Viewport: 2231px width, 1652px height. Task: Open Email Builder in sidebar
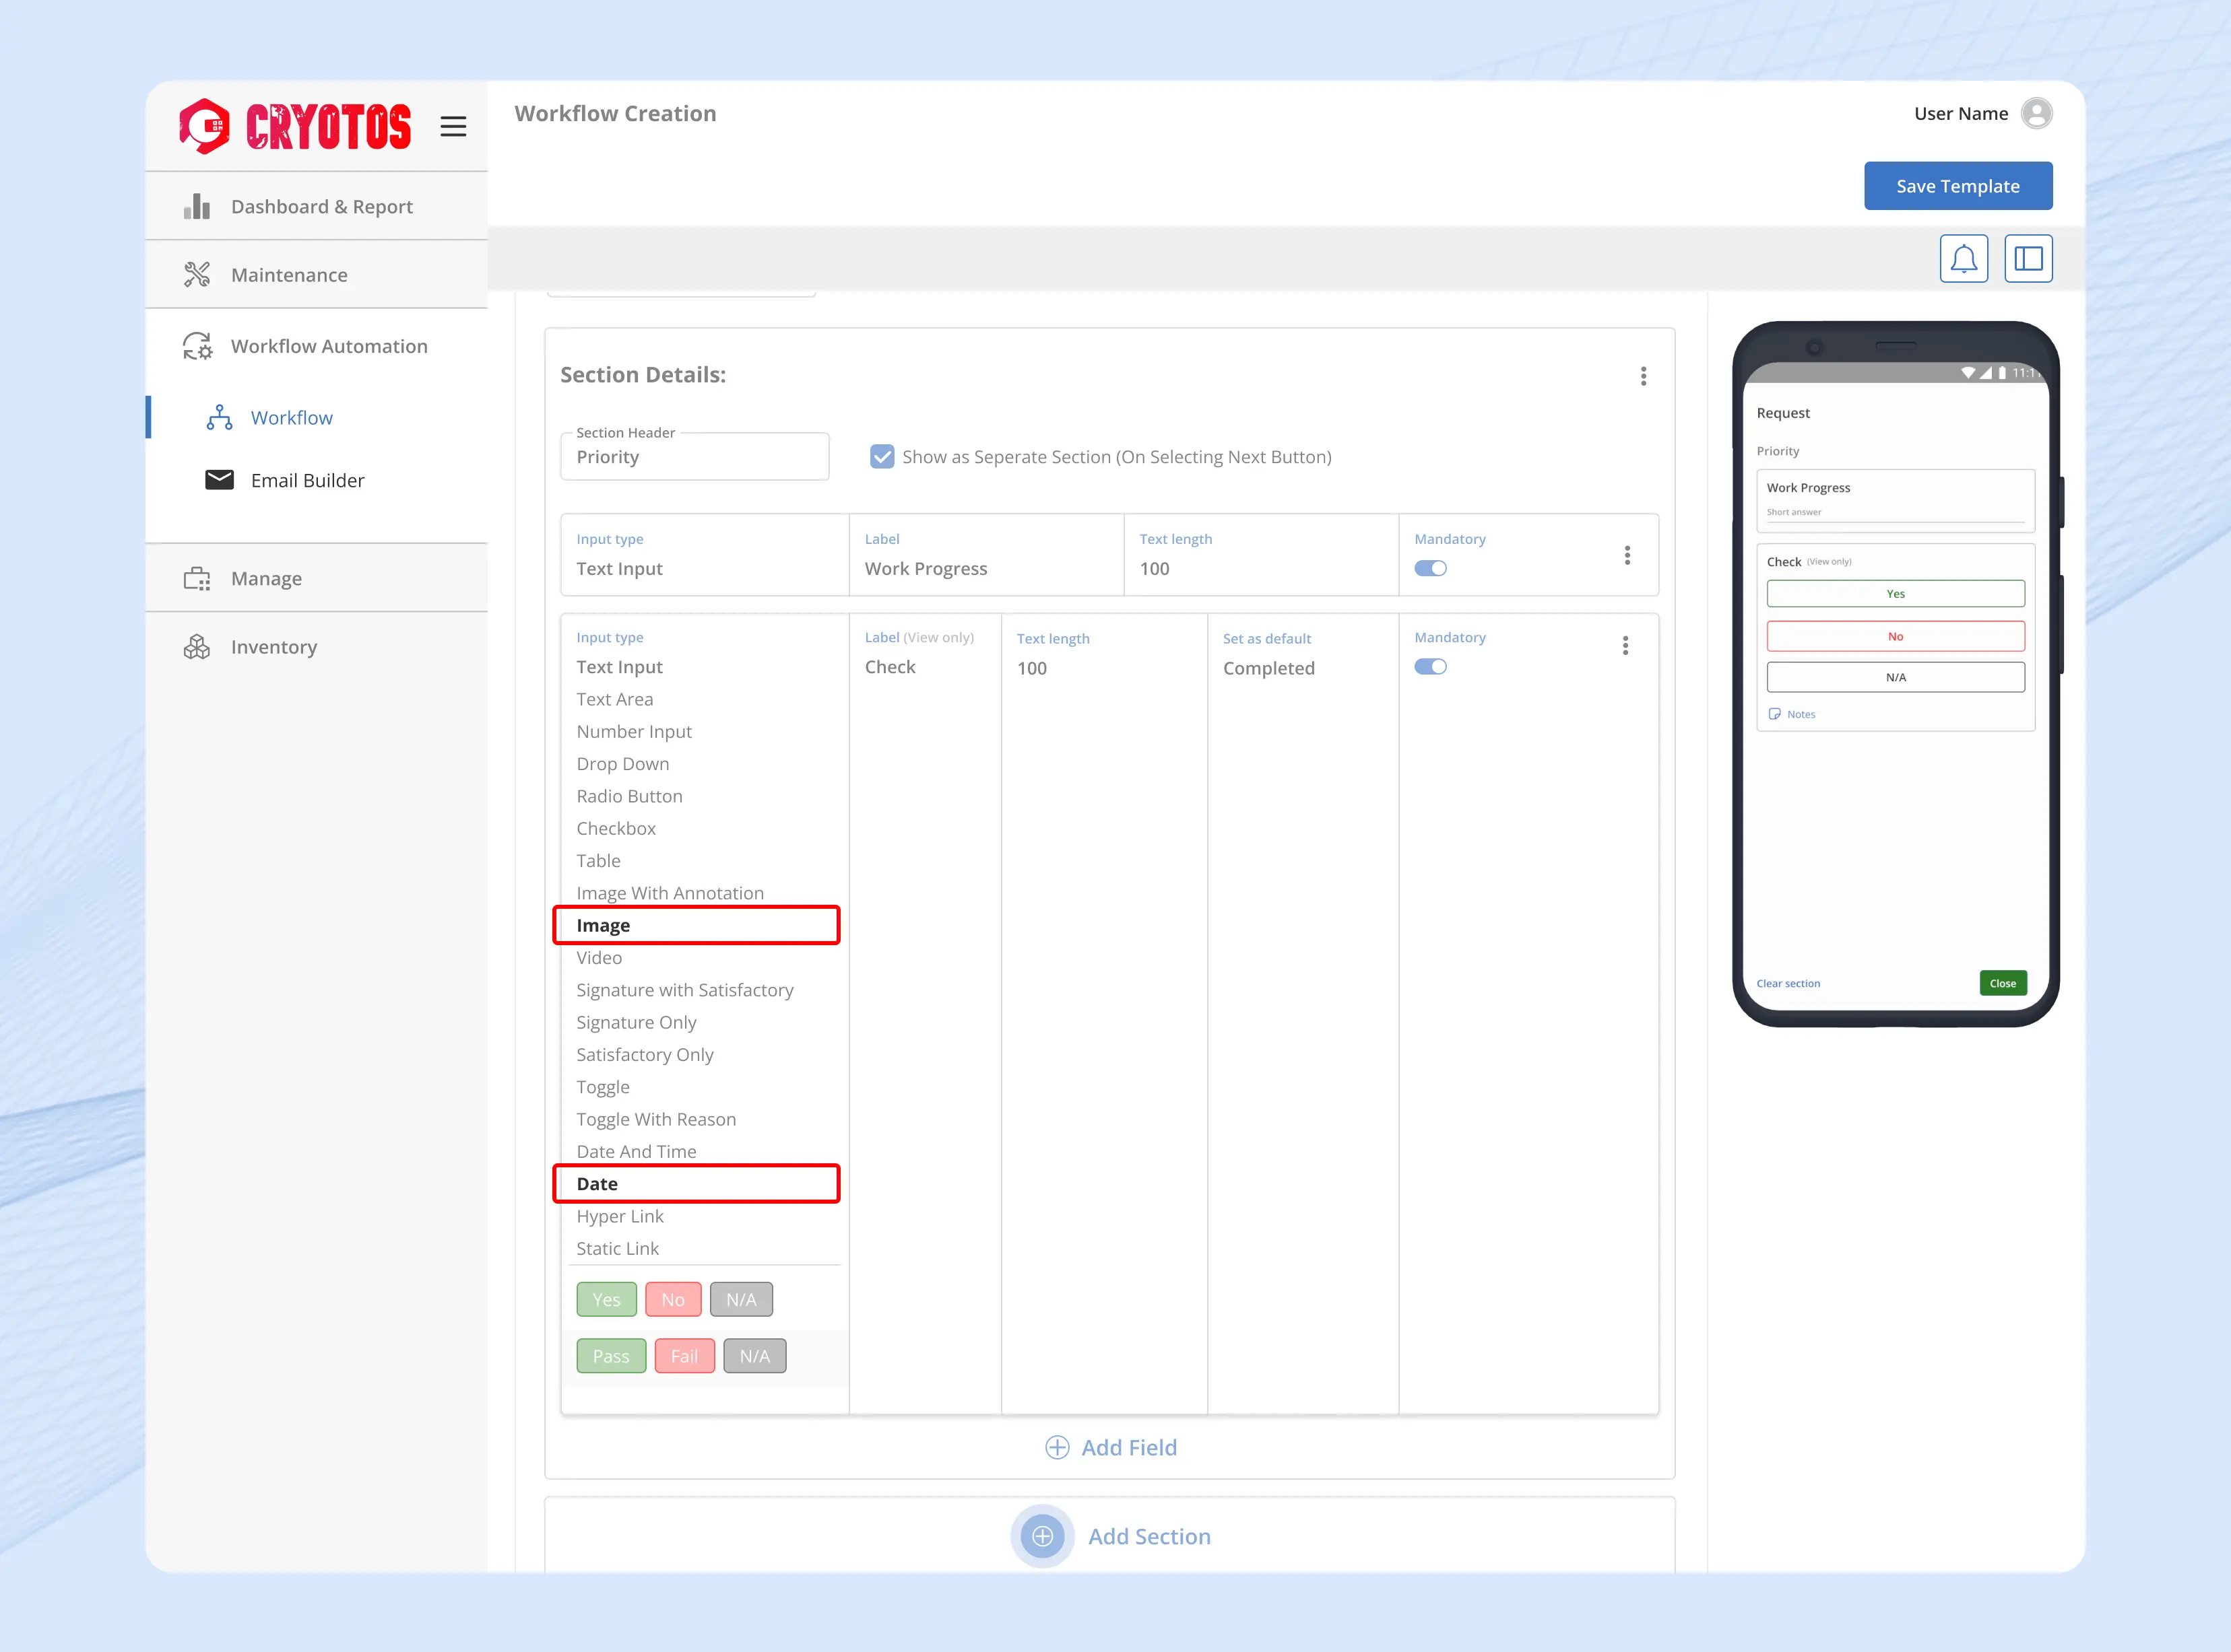coord(307,480)
